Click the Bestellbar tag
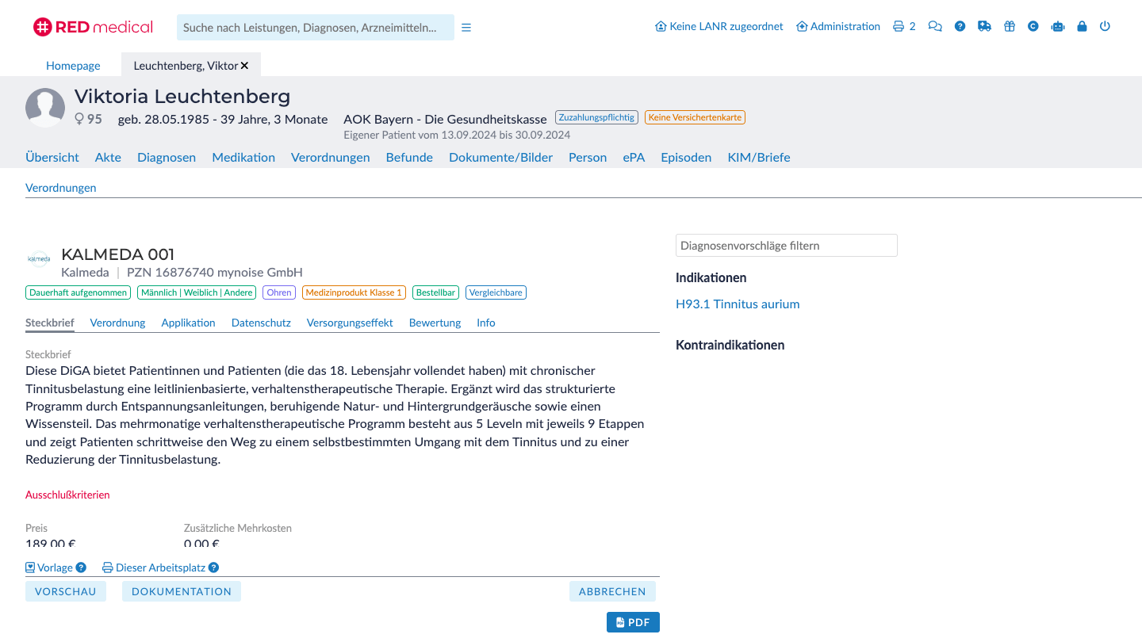1142x642 pixels. click(x=435, y=292)
